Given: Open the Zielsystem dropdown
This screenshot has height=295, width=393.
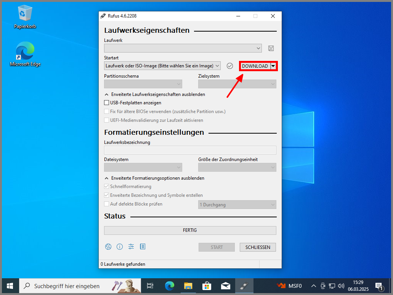Looking at the screenshot, I should click(237, 84).
